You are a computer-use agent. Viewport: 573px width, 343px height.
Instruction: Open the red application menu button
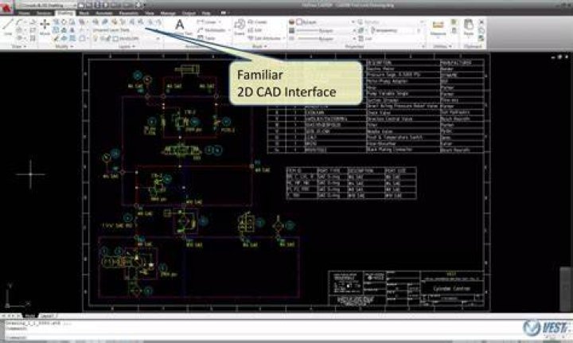(x=6, y=8)
